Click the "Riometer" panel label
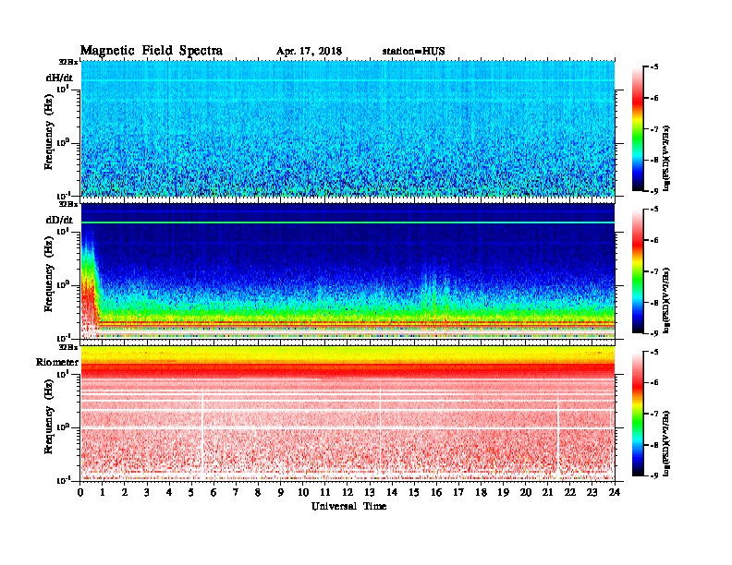Viewport: 732px width, 565px height. tap(57, 362)
